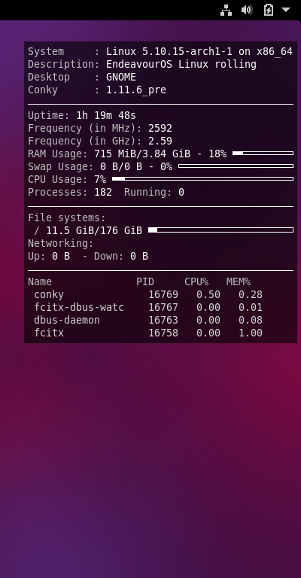
Task: Click the MEM% column header
Action: tap(239, 281)
